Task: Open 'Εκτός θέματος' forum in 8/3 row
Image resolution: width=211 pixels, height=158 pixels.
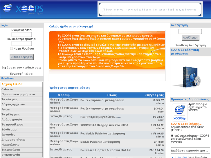Action: point(61,116)
